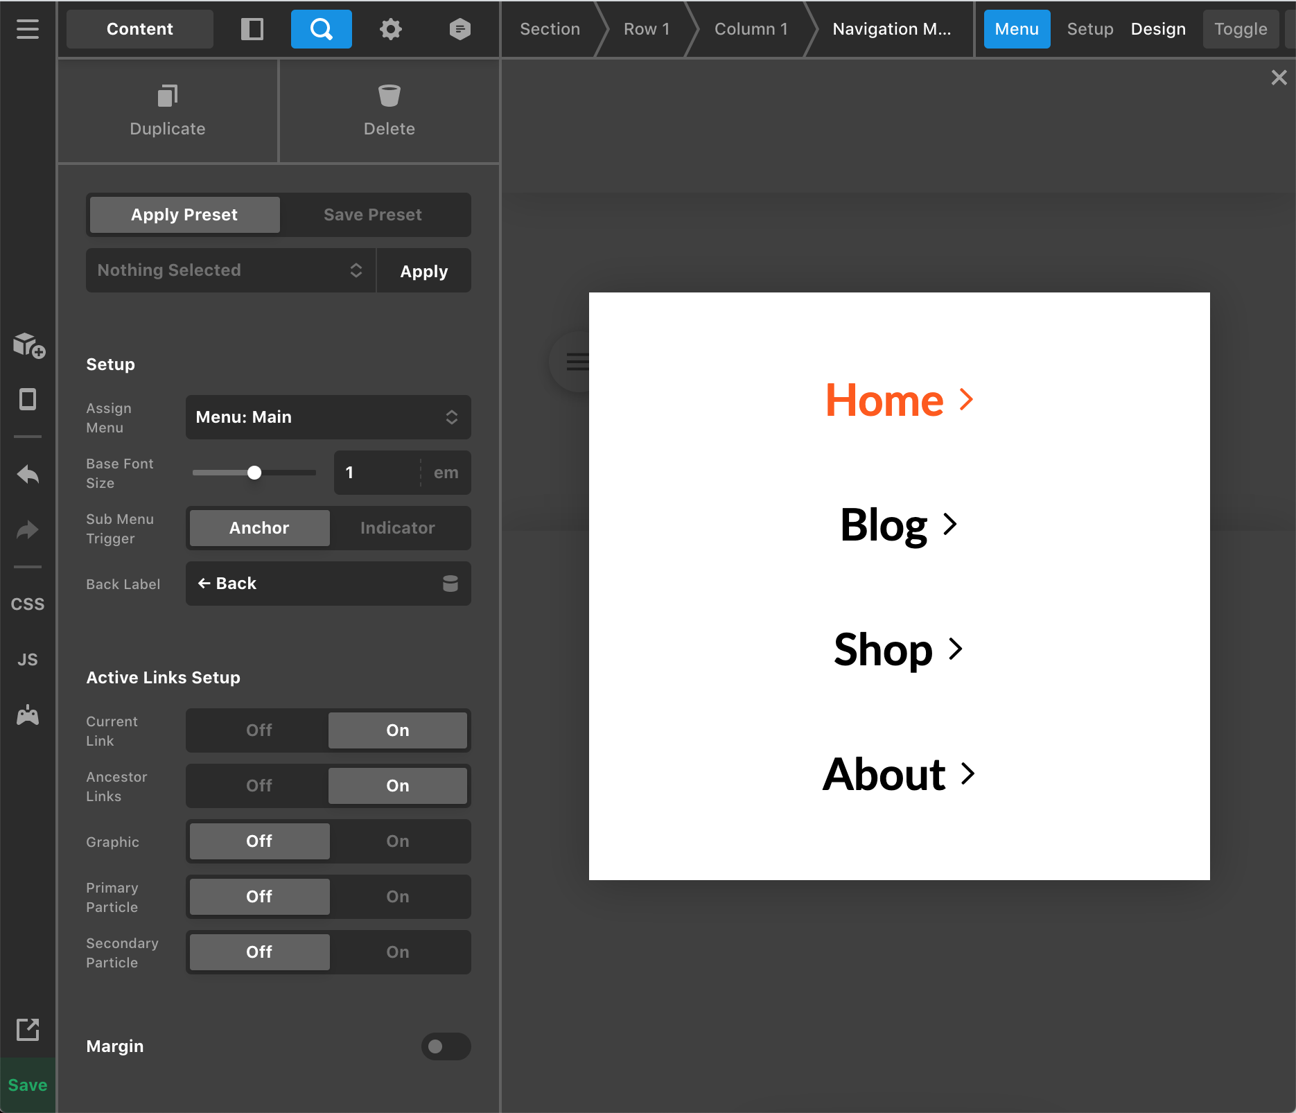Click the About item chevron arrow
The image size is (1296, 1113).
tap(968, 773)
